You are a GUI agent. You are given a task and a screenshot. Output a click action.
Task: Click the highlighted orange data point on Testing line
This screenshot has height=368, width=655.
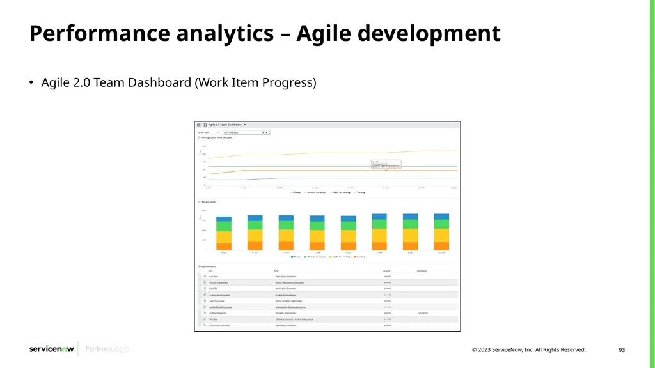click(x=386, y=170)
